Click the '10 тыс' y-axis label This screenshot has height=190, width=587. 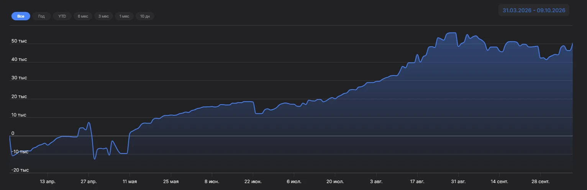(x=19, y=115)
